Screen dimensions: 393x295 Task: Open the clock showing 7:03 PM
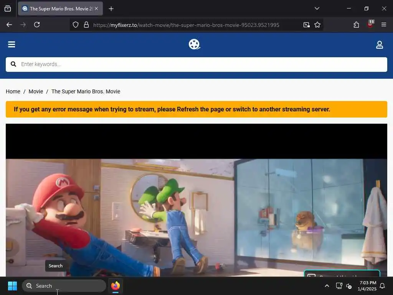367,286
